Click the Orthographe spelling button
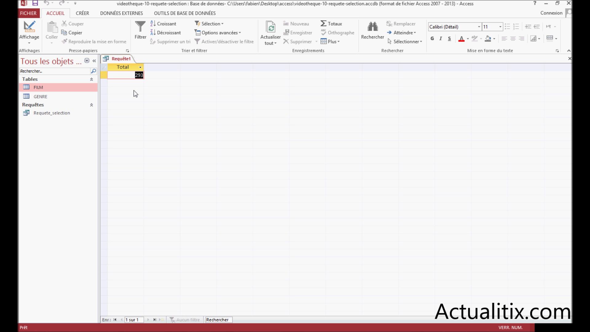Image resolution: width=590 pixels, height=332 pixels. tap(337, 33)
